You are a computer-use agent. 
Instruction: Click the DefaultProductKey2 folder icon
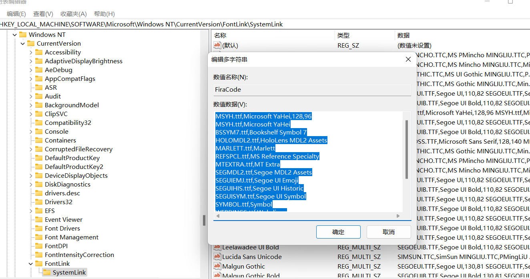coord(38,167)
